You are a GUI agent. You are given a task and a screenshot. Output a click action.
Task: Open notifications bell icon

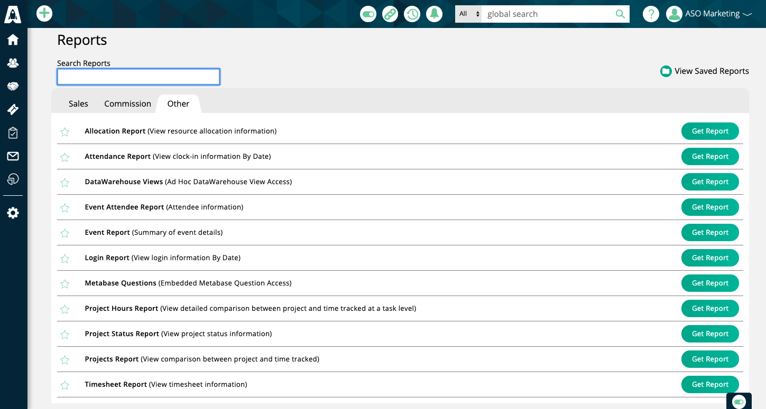click(435, 14)
